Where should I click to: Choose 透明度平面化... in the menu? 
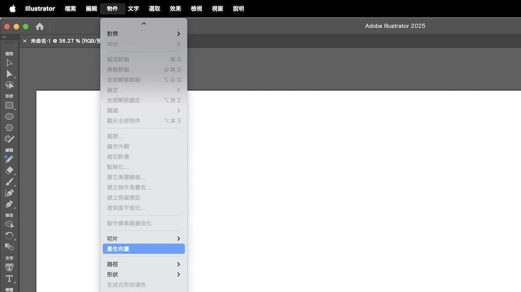tap(144, 208)
